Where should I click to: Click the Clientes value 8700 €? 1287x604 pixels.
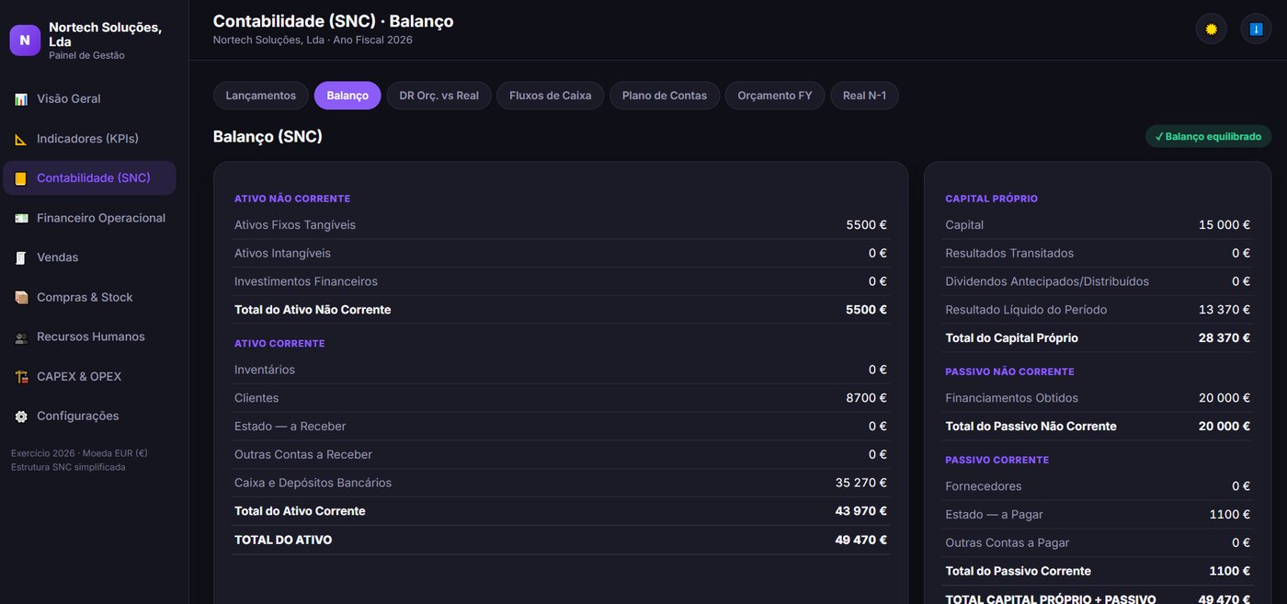[867, 398]
